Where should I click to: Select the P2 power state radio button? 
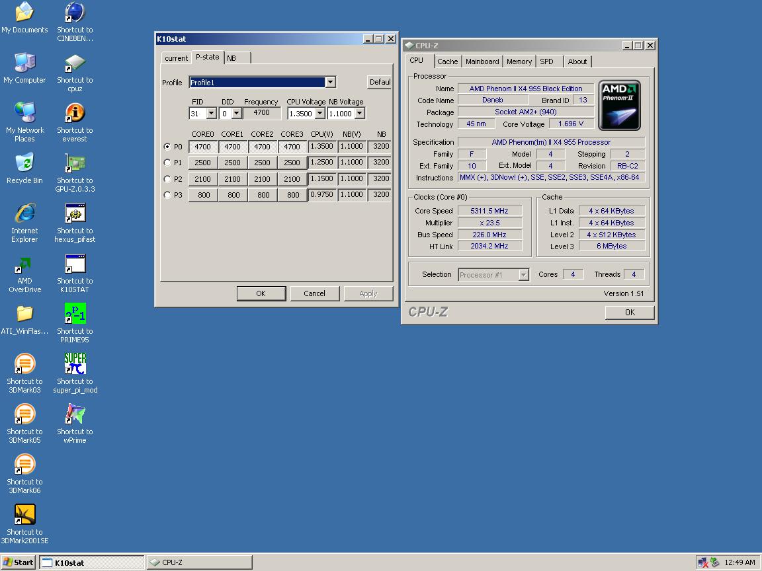[167, 179]
